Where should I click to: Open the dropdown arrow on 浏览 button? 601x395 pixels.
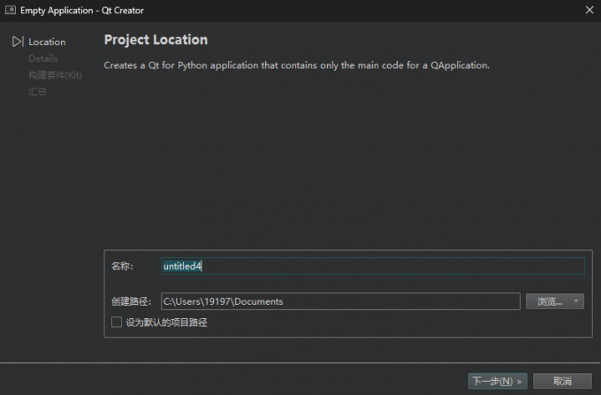click(576, 302)
